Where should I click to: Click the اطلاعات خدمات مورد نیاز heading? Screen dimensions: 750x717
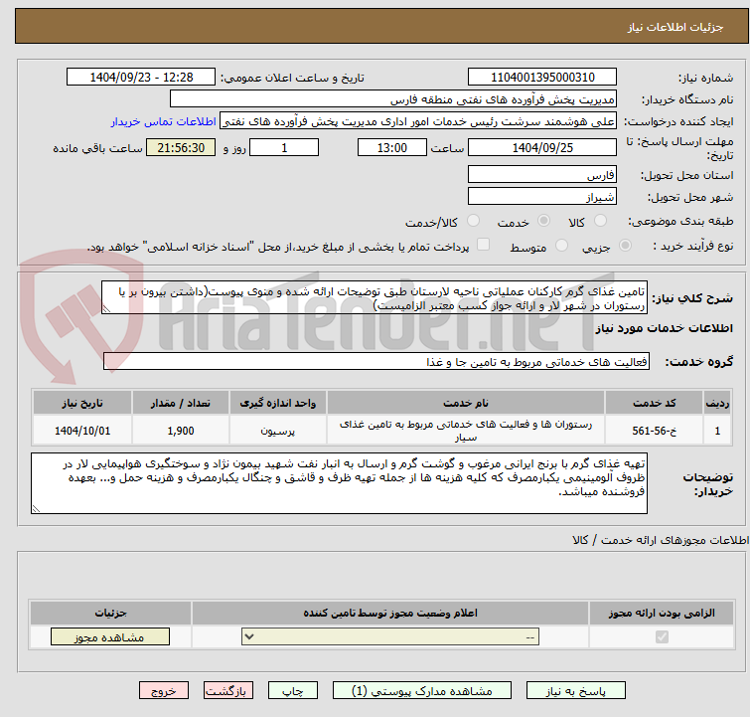click(x=664, y=328)
